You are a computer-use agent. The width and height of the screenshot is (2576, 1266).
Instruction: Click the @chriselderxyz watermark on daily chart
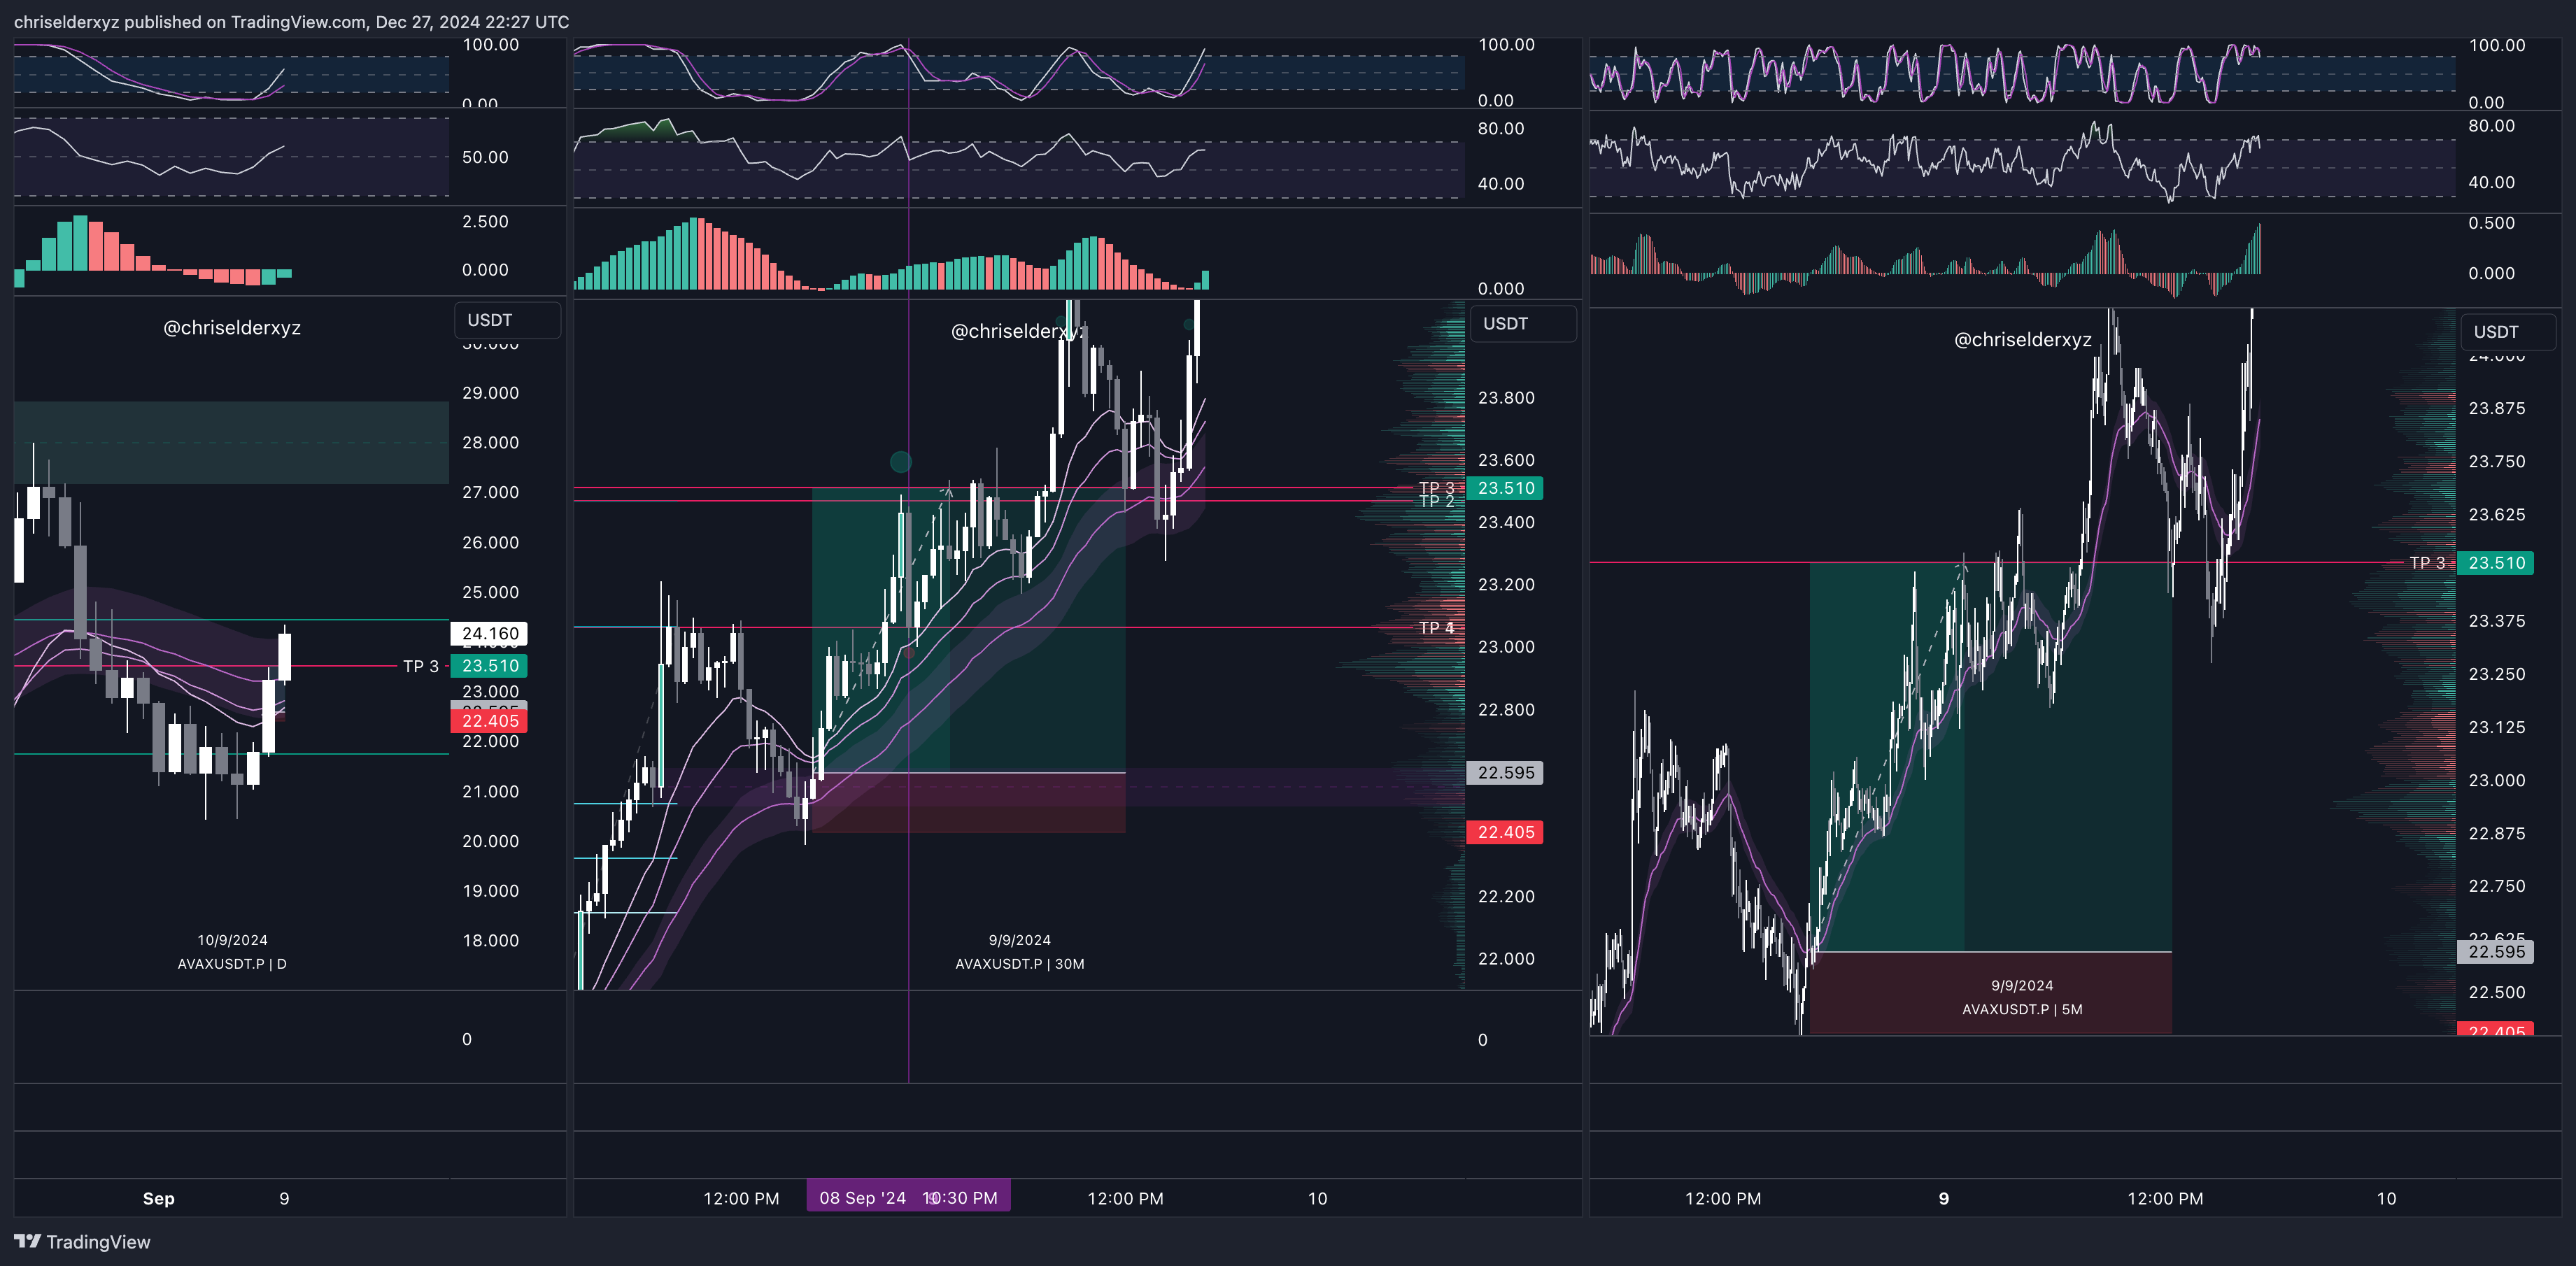[232, 327]
